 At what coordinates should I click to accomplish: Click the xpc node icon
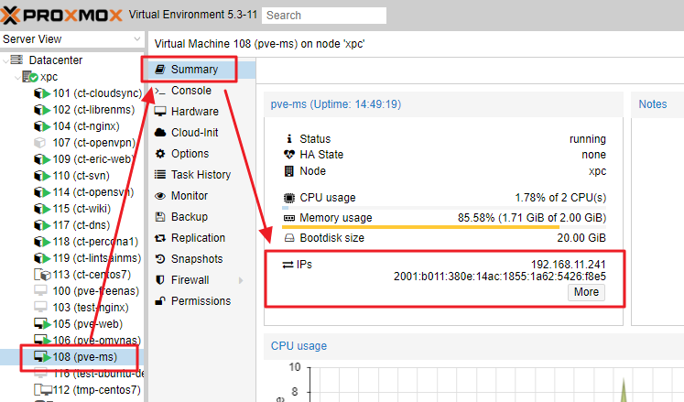tap(30, 77)
